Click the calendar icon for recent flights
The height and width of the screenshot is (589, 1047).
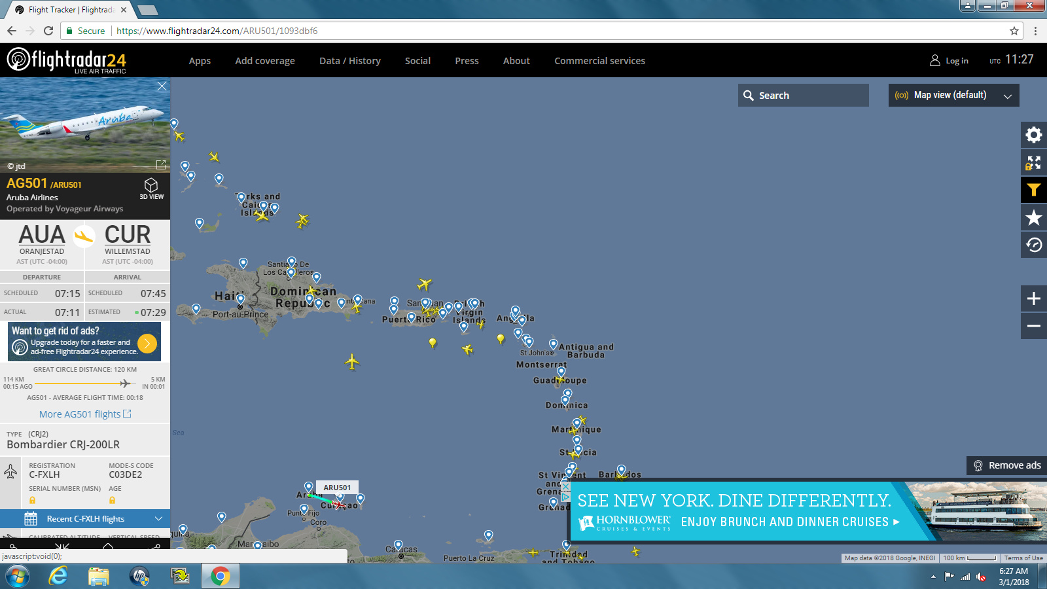click(31, 519)
